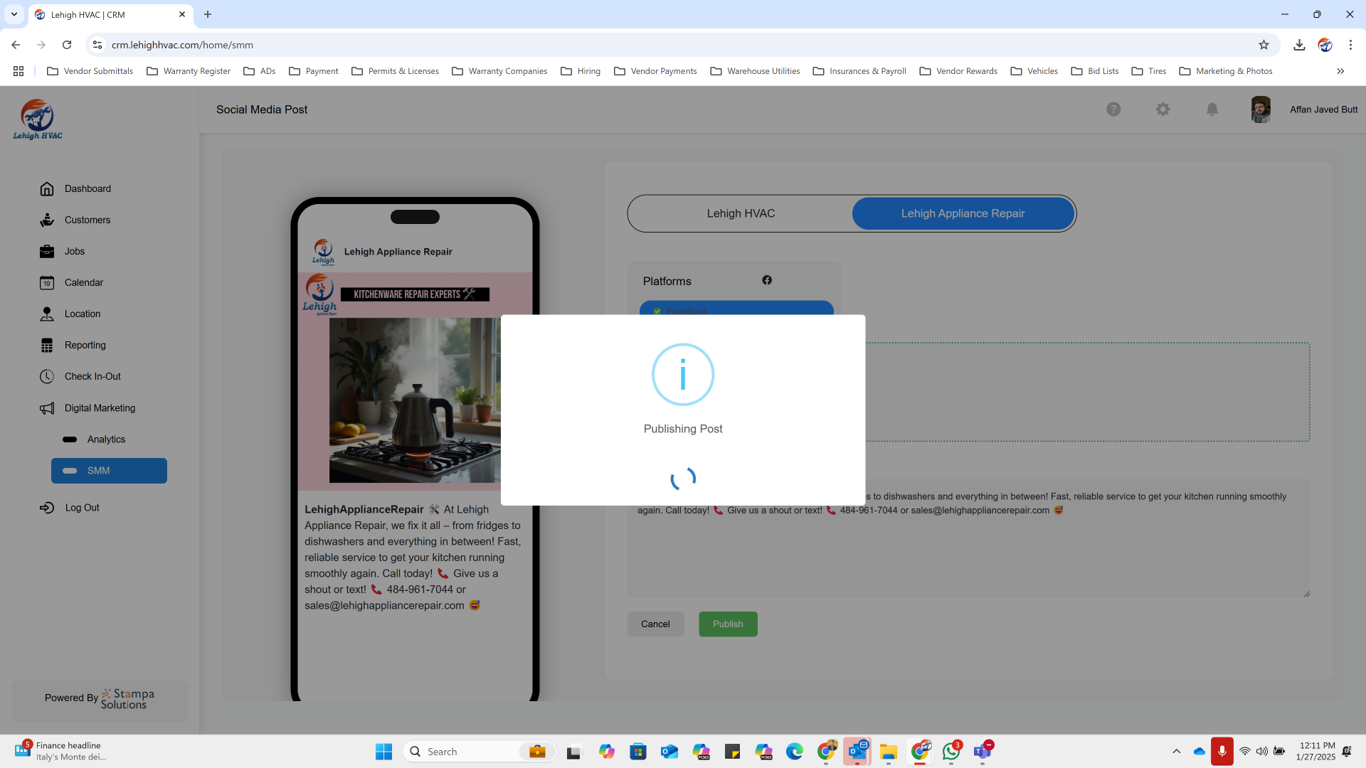This screenshot has height=768, width=1366.
Task: Go to Analytics submenu item
Action: [106, 439]
